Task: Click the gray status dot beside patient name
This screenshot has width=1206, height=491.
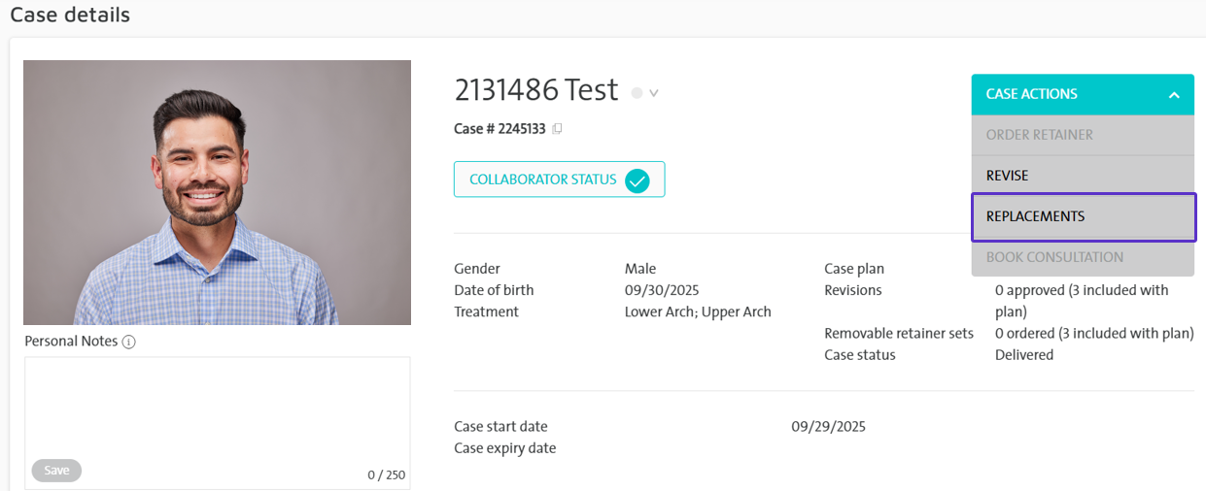Action: pos(637,93)
